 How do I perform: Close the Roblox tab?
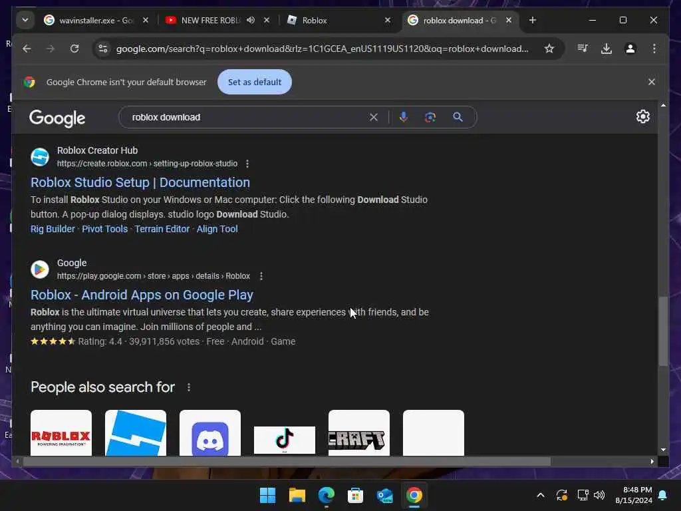click(388, 21)
